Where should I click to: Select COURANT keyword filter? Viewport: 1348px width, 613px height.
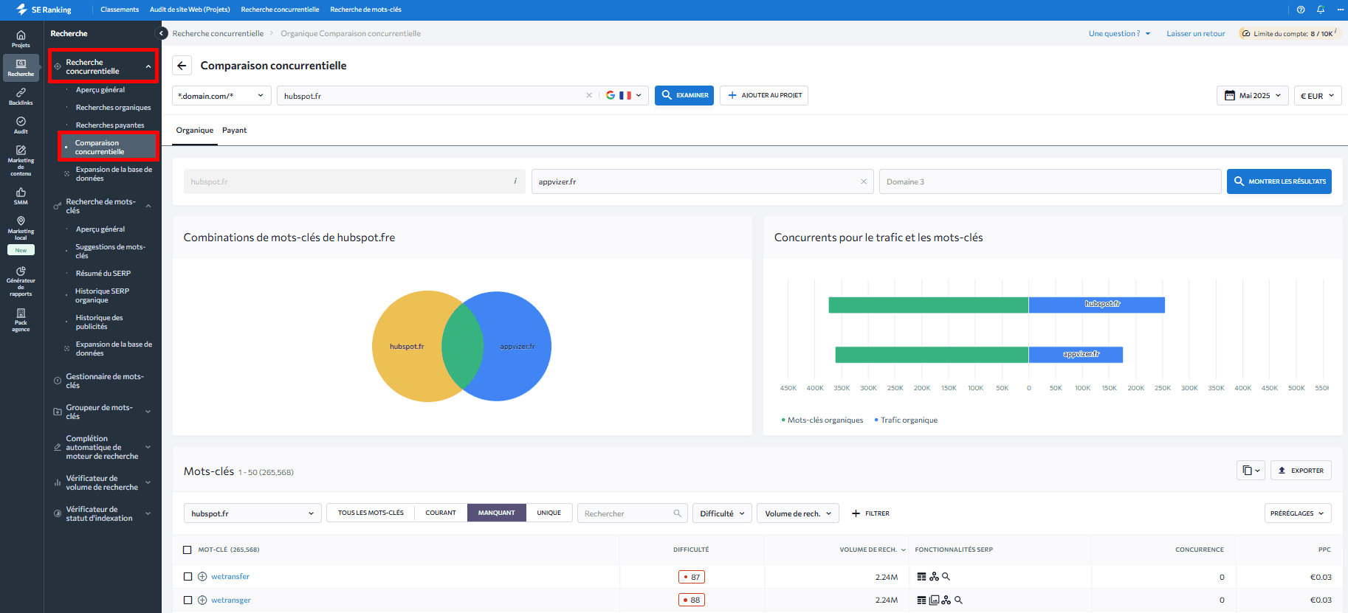[x=441, y=513]
